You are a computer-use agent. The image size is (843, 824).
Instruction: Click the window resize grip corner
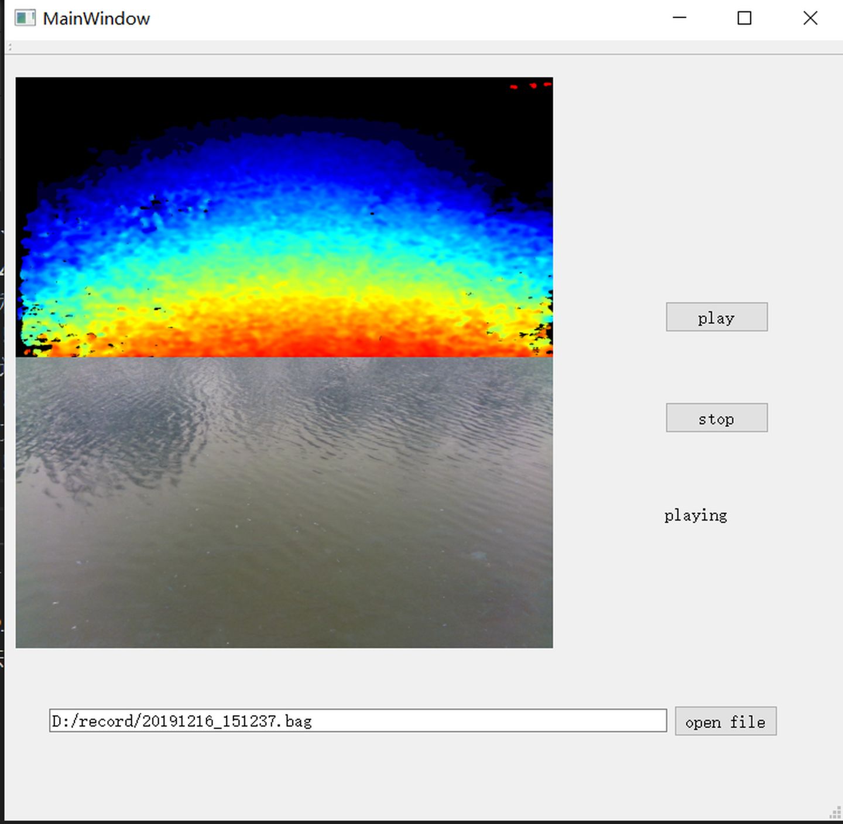point(835,813)
